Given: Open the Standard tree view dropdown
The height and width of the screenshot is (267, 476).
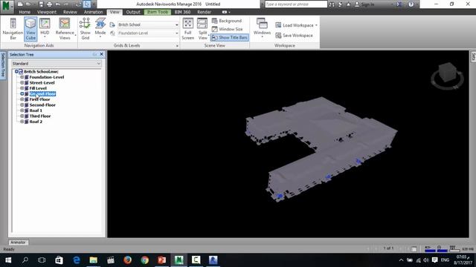Looking at the screenshot, I should [x=57, y=64].
